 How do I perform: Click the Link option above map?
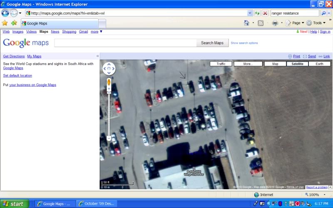click(x=327, y=56)
